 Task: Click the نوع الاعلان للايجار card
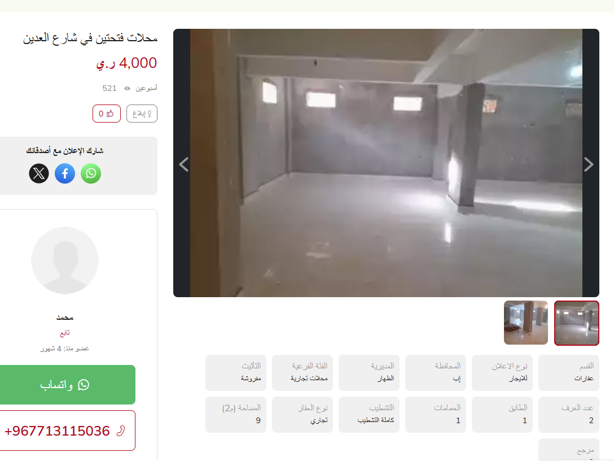(502, 373)
